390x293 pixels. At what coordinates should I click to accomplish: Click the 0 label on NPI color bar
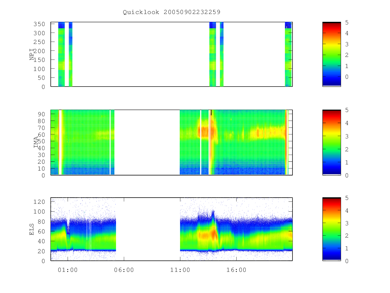[347, 77]
